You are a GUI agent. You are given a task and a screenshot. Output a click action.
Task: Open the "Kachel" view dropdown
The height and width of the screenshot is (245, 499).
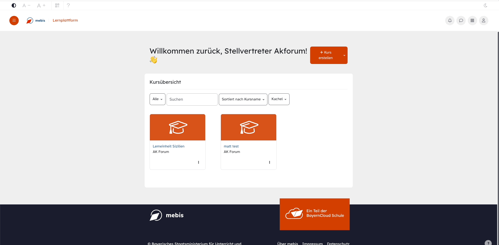279,99
